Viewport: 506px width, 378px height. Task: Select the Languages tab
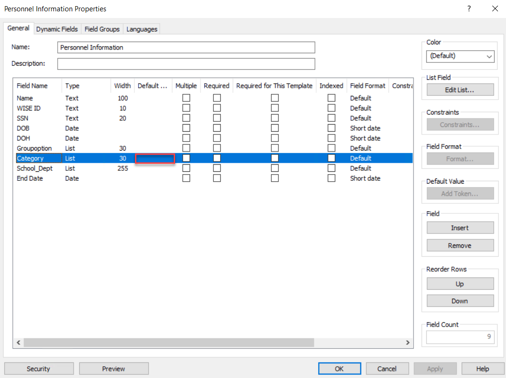coord(142,29)
